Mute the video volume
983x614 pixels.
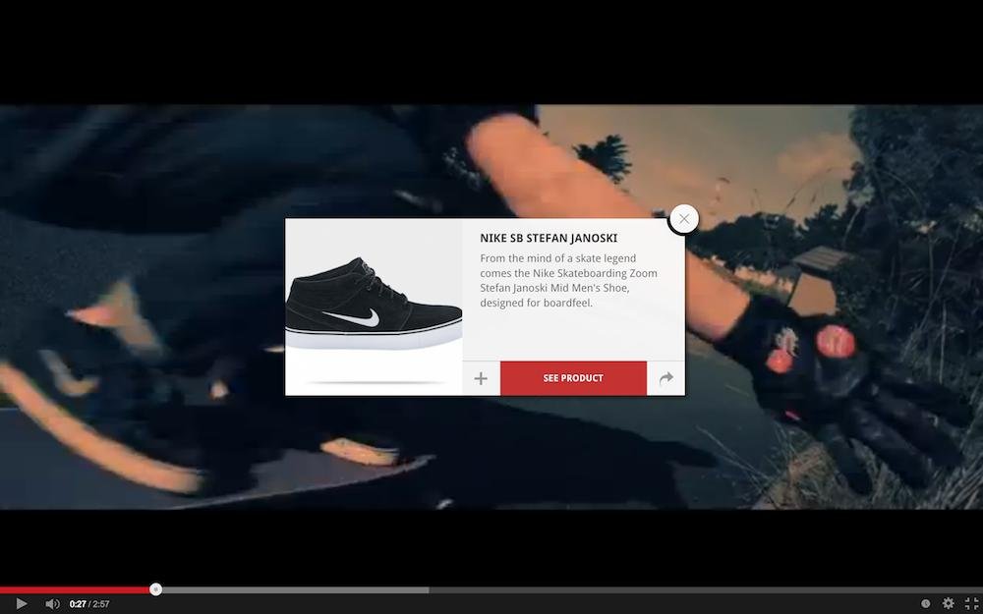[x=53, y=603]
